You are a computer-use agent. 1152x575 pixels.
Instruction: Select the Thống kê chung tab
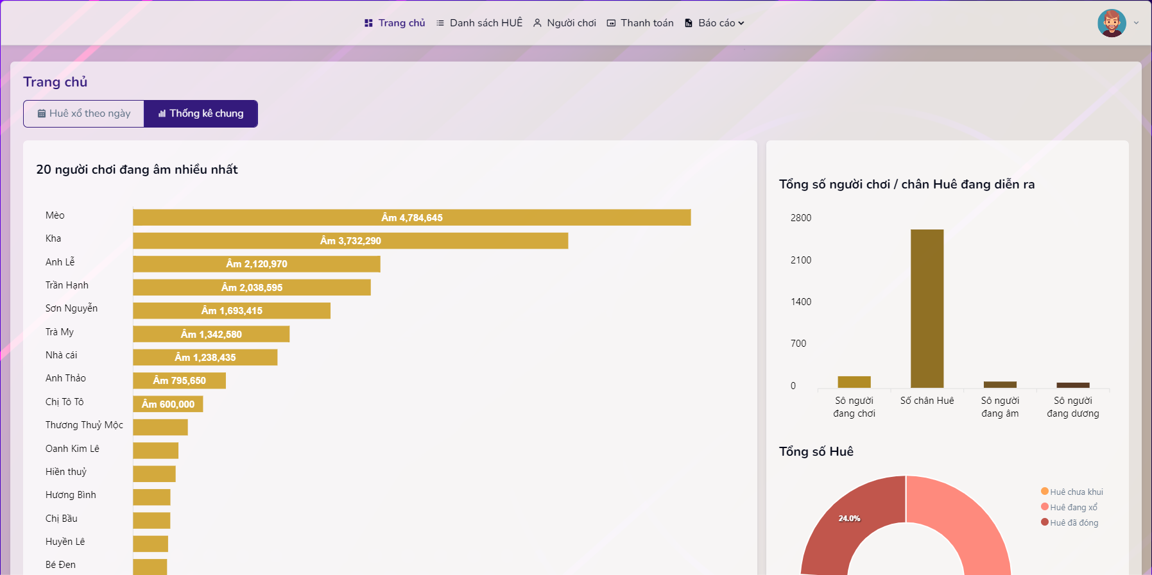point(201,113)
